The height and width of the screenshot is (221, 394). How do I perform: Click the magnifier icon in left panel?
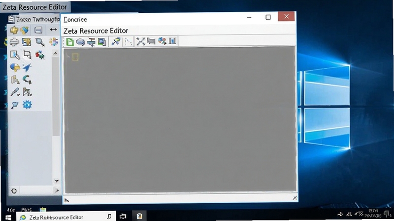[40, 42]
